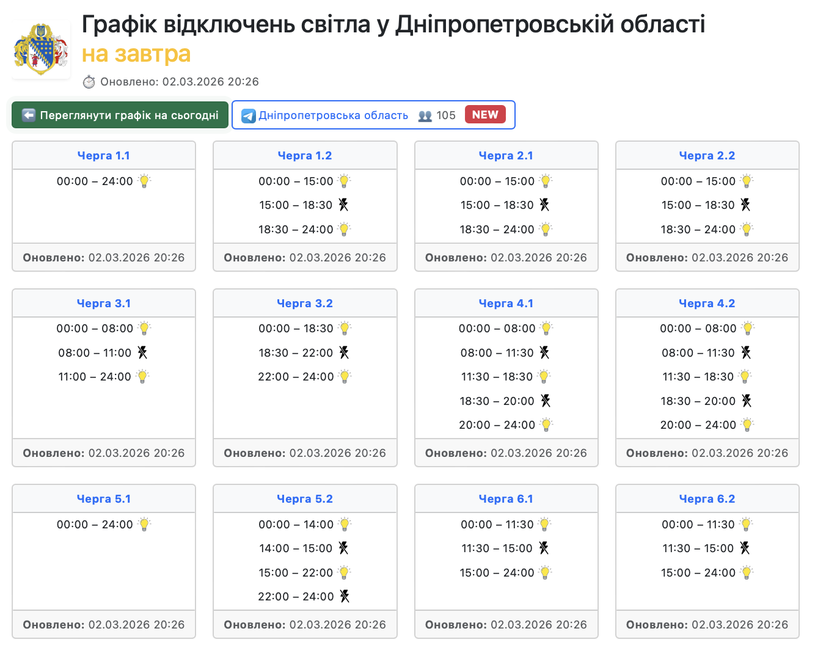Click the outage icon for 18:30 – 20:00 in Черга 4.2

[x=747, y=401]
